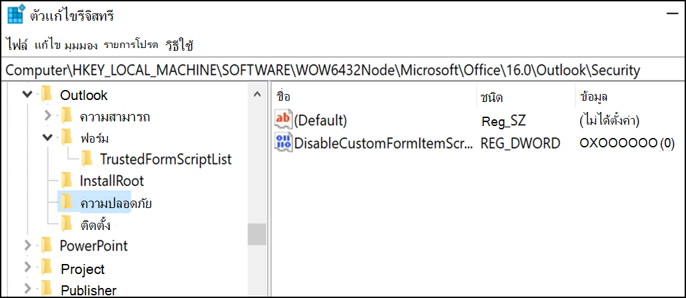This screenshot has height=298, width=686.
Task: Open the ไฟล์ menu
Action: [17, 45]
